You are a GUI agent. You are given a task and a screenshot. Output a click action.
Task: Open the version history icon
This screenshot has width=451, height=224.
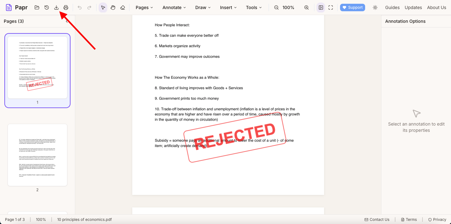coord(46,7)
